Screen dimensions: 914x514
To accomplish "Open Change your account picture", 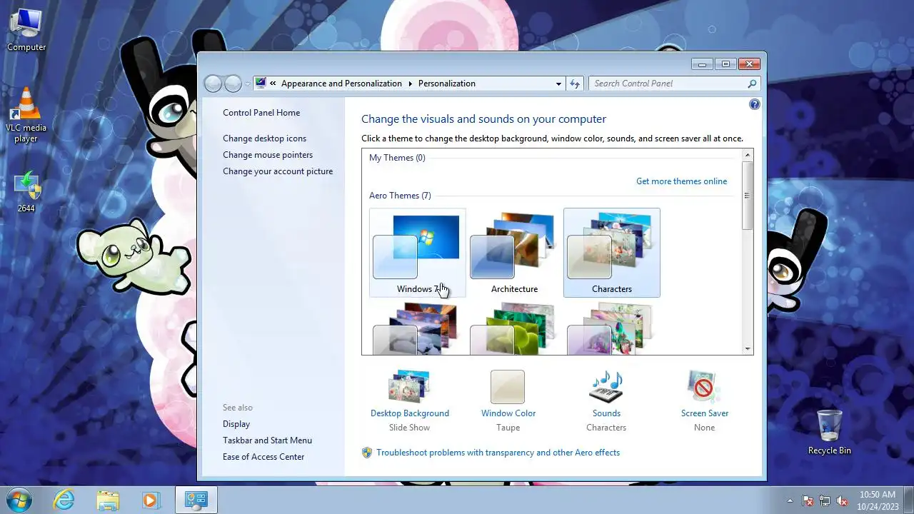I will pos(278,171).
